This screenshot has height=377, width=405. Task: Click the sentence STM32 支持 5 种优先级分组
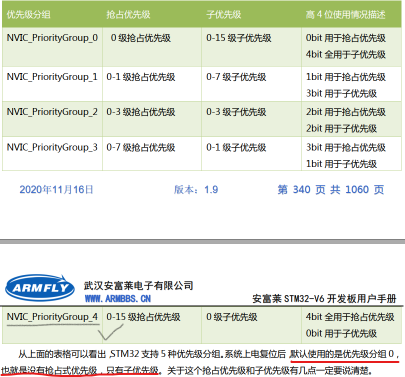[166, 354]
